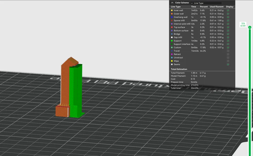Click the layer 326 height 40.80 label

(243, 25)
